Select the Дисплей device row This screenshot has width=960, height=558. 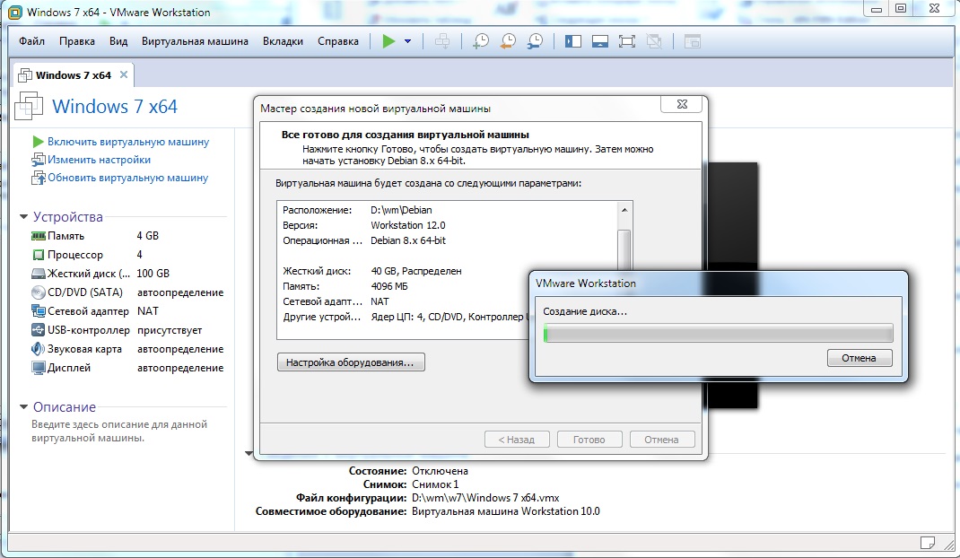click(x=127, y=368)
